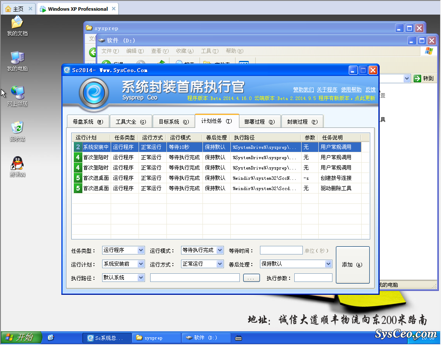
Task: Click 程序有新版本,点此更新 update link
Action: (x=347, y=98)
